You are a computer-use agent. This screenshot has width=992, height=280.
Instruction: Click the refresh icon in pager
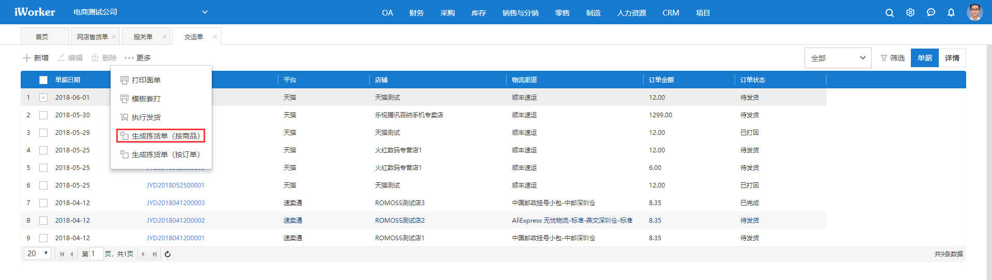click(167, 254)
